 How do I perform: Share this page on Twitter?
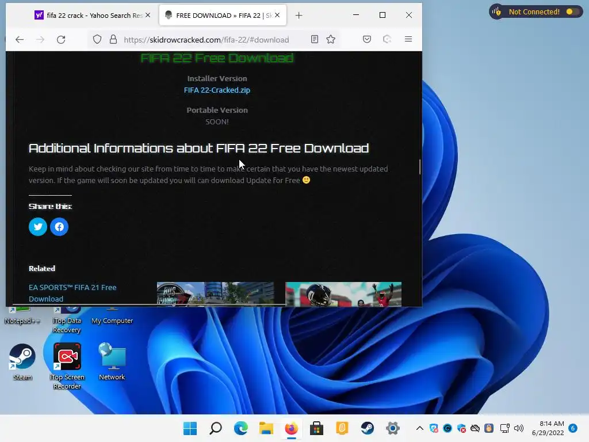38,227
